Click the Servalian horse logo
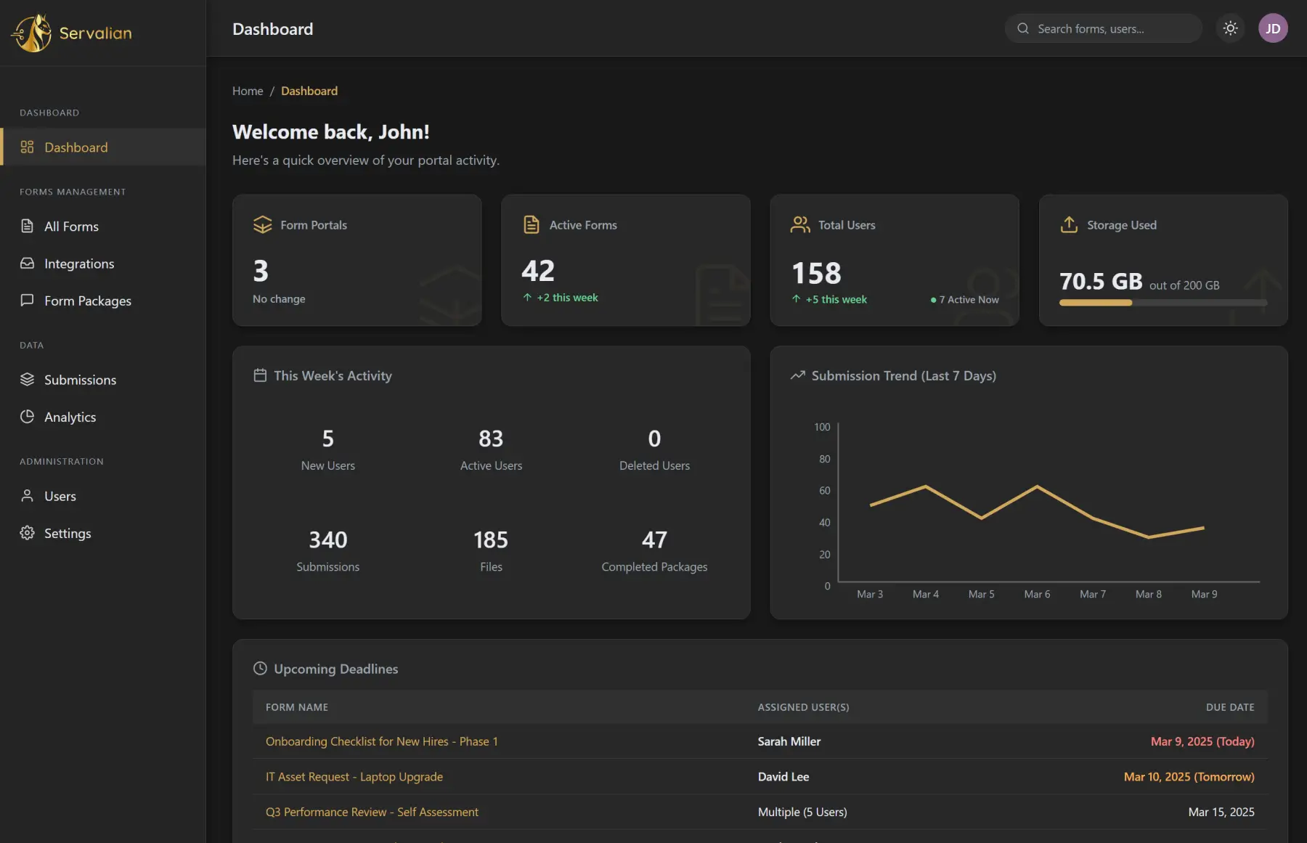The height and width of the screenshot is (843, 1307). click(x=32, y=33)
